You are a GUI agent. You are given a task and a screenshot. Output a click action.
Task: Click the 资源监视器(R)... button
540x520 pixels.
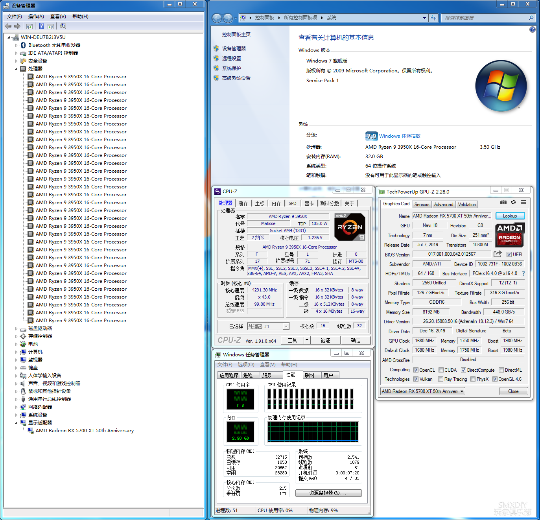click(x=328, y=493)
